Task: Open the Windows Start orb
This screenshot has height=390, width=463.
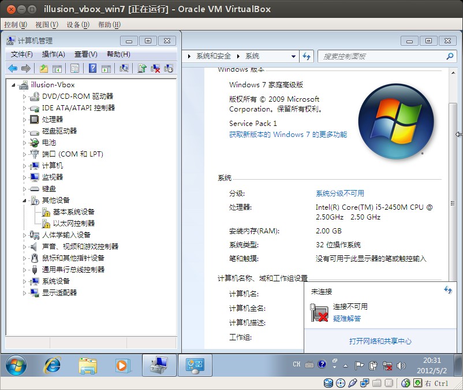Action: pyautogui.click(x=16, y=365)
